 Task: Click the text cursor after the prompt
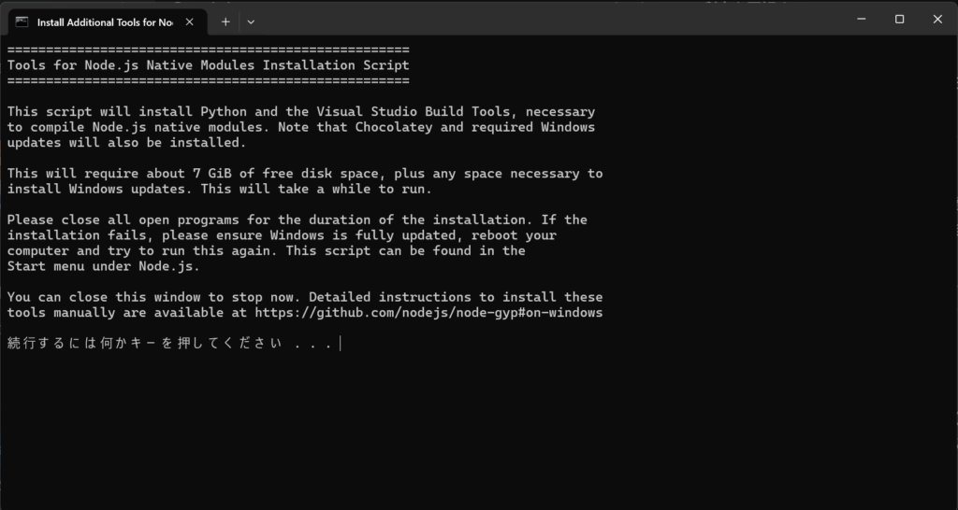[341, 344]
